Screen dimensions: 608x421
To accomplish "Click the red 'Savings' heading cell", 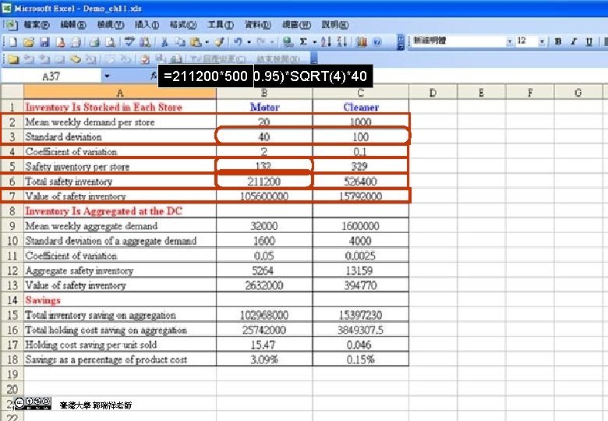I will [x=120, y=300].
